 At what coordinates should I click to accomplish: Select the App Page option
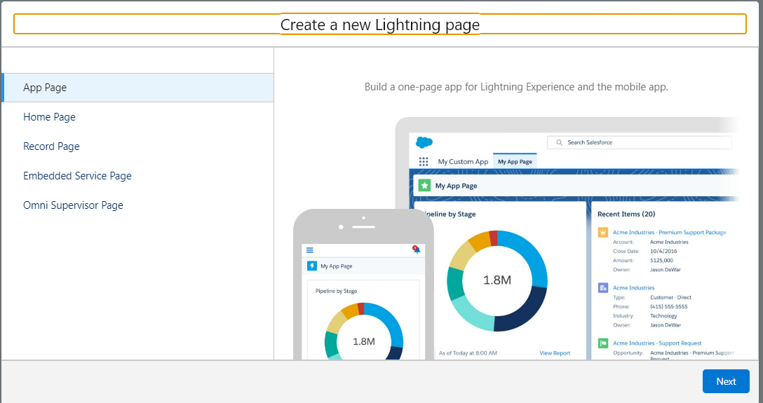(137, 88)
